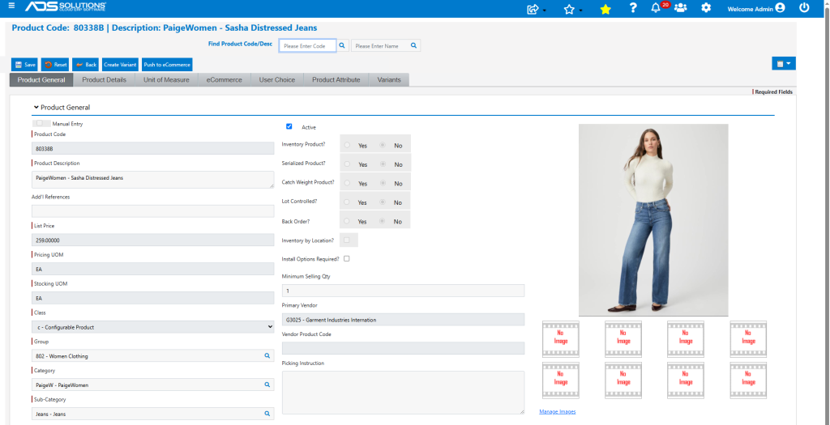
Task: Toggle the Active checkbox
Action: [x=289, y=126]
